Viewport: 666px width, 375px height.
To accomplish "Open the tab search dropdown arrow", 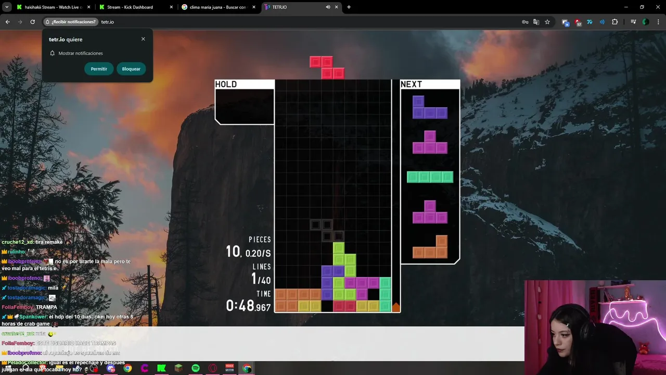I will pyautogui.click(x=7, y=7).
